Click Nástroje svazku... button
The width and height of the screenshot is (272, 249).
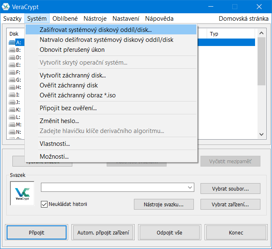[164, 204]
